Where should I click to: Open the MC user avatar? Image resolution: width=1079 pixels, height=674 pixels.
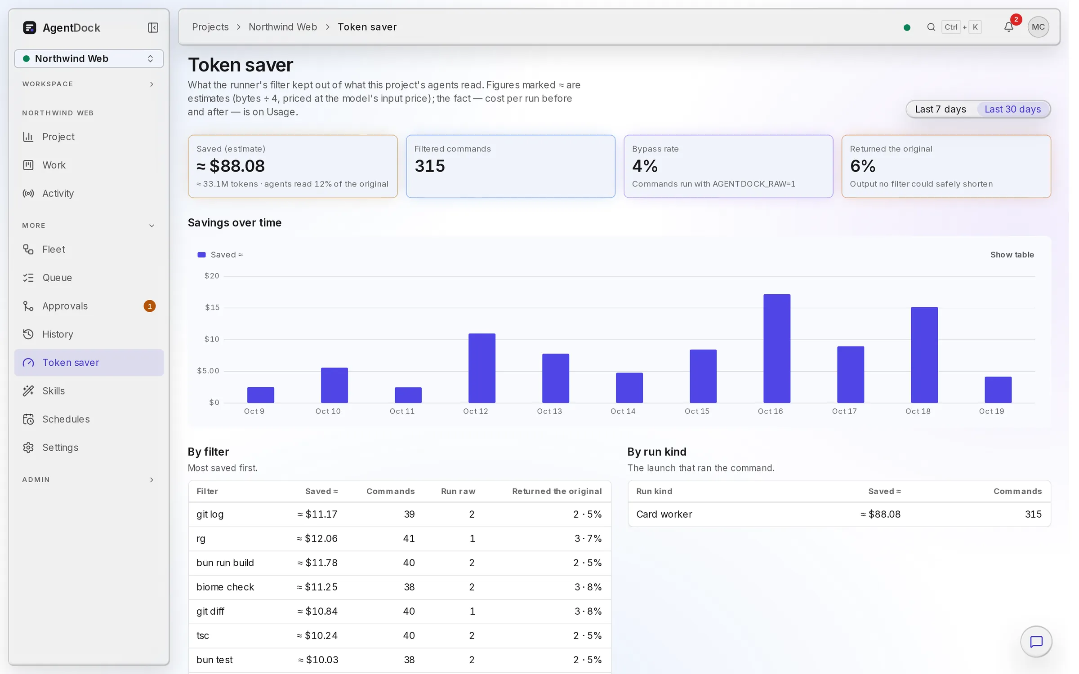pyautogui.click(x=1038, y=27)
